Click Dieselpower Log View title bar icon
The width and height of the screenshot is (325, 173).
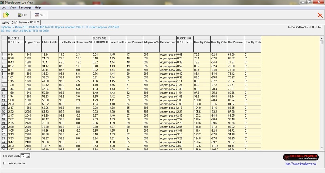[x=2, y=2]
